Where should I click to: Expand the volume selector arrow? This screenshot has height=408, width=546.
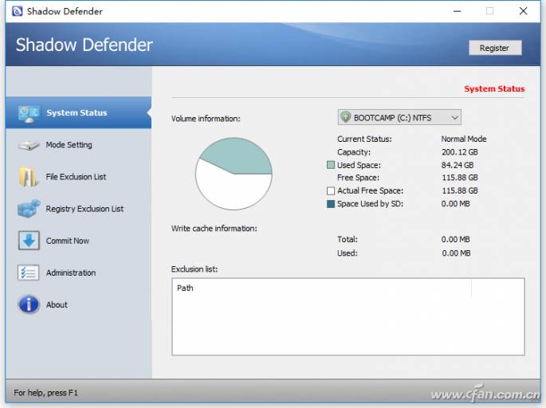(x=455, y=118)
